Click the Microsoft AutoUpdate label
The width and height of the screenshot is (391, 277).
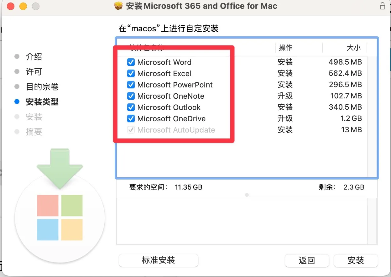pyautogui.click(x=176, y=130)
